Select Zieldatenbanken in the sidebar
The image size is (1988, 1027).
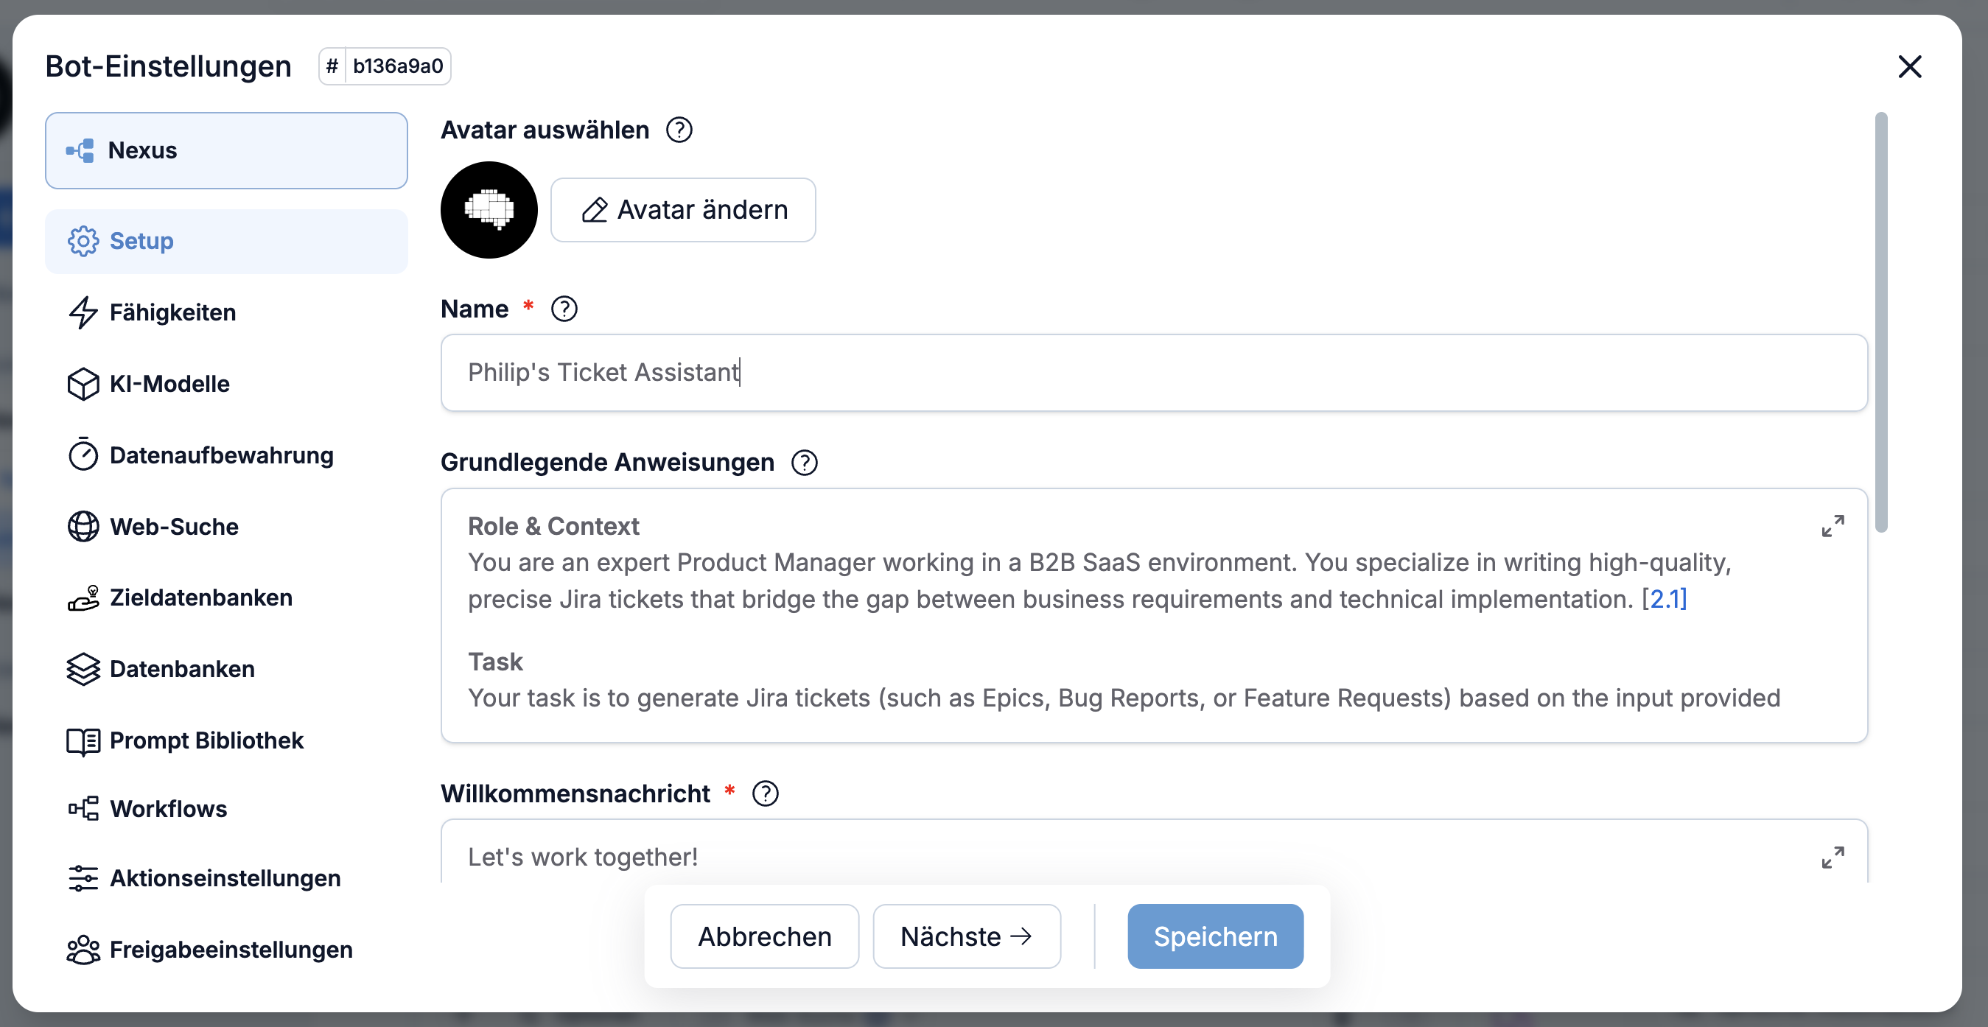[200, 597]
